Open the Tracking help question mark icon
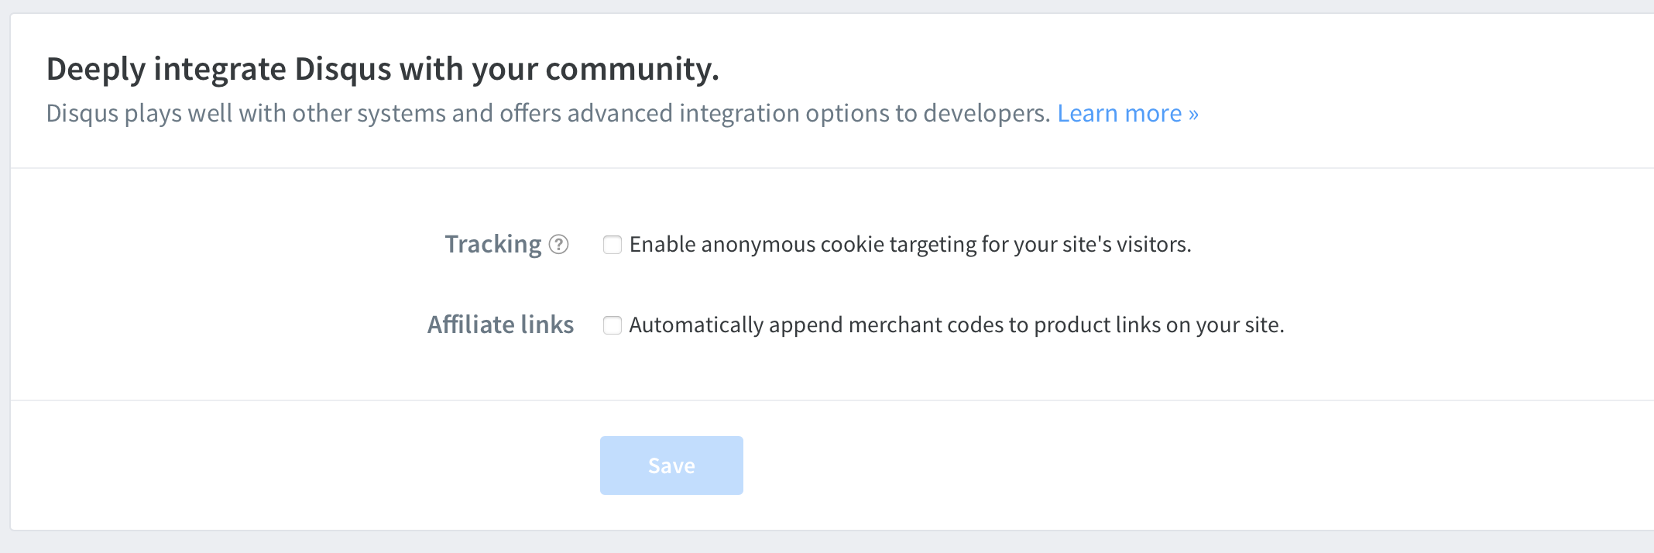The height and width of the screenshot is (553, 1654). (x=559, y=245)
